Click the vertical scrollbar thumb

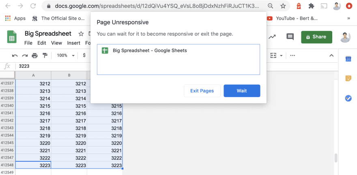point(335,158)
